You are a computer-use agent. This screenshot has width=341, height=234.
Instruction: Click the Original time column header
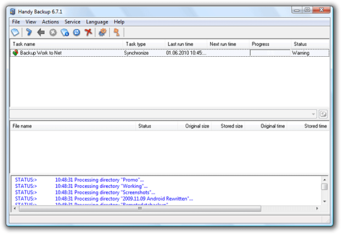coord(266,126)
